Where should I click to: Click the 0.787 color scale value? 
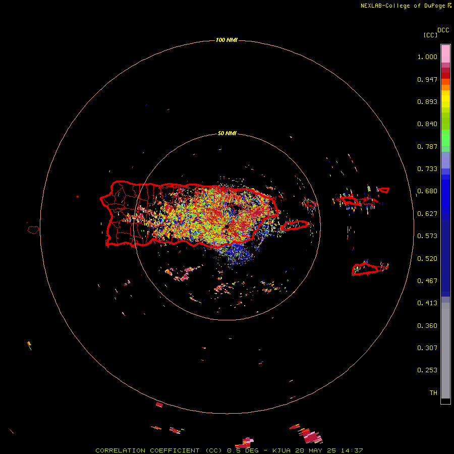(x=427, y=146)
